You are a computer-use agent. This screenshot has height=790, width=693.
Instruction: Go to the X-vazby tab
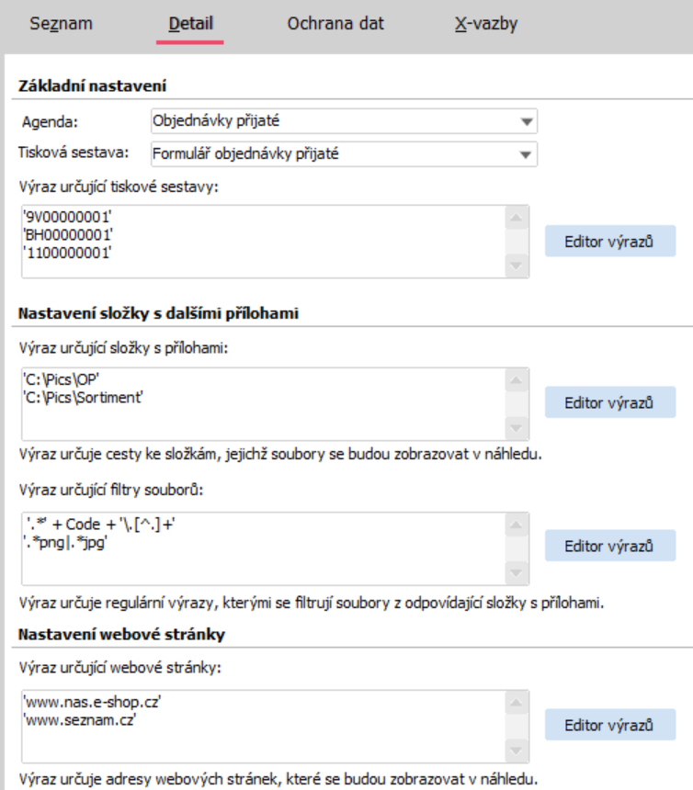(x=486, y=24)
